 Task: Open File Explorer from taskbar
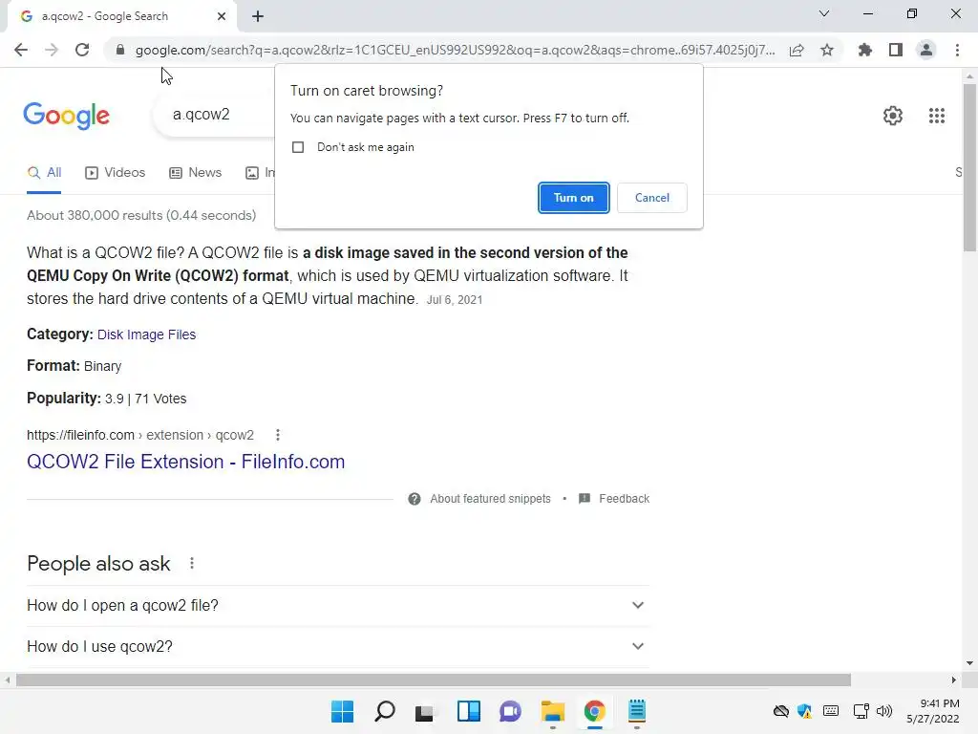click(553, 711)
